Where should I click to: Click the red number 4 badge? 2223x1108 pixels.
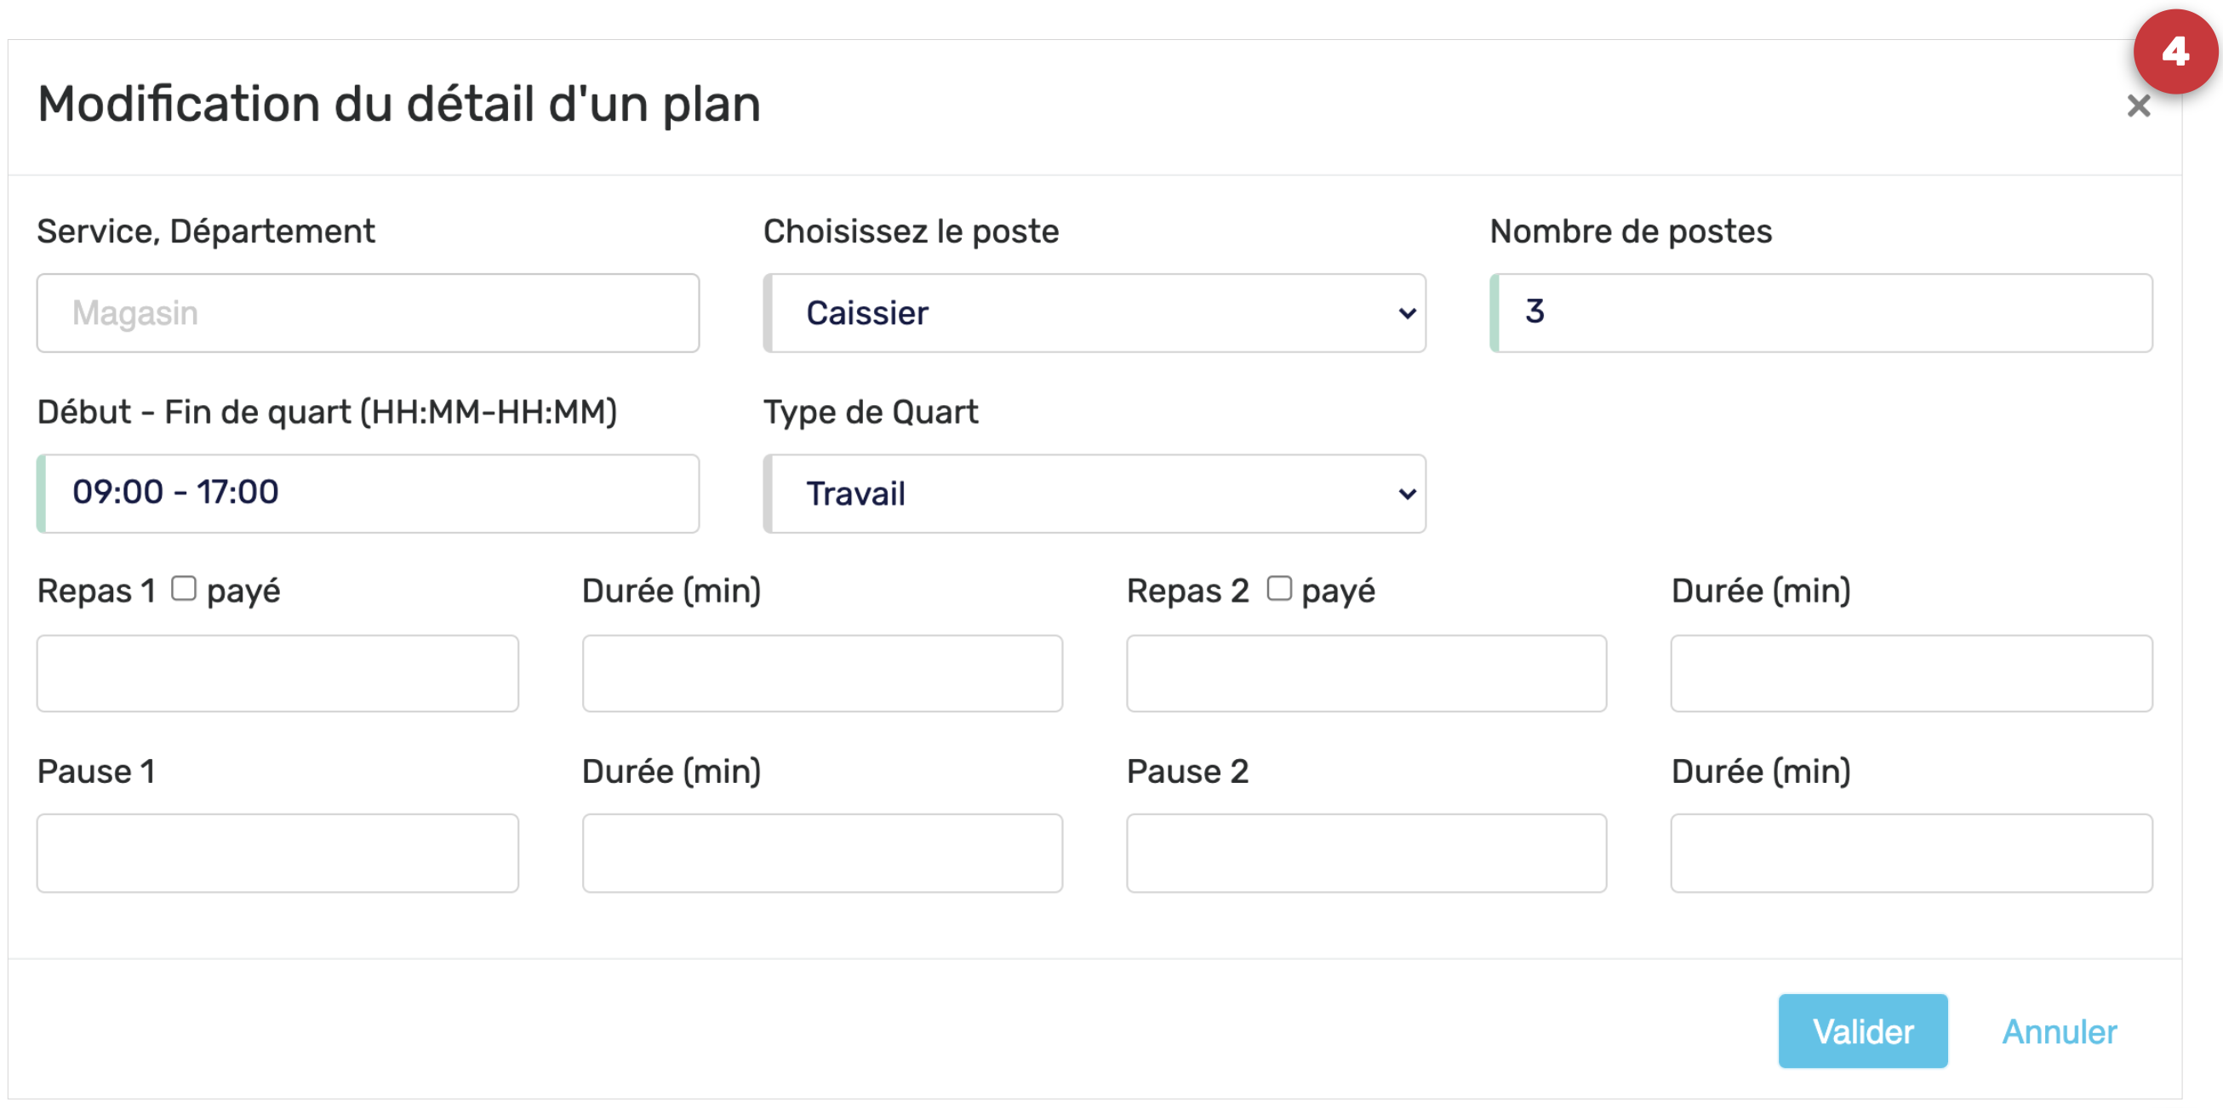(2174, 52)
